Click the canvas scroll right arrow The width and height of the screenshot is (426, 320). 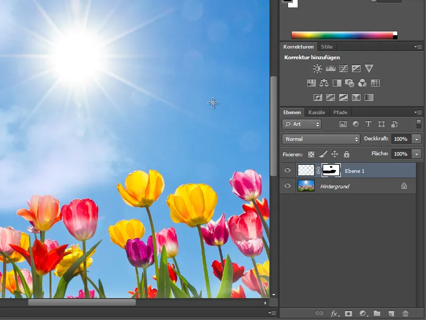point(265,302)
